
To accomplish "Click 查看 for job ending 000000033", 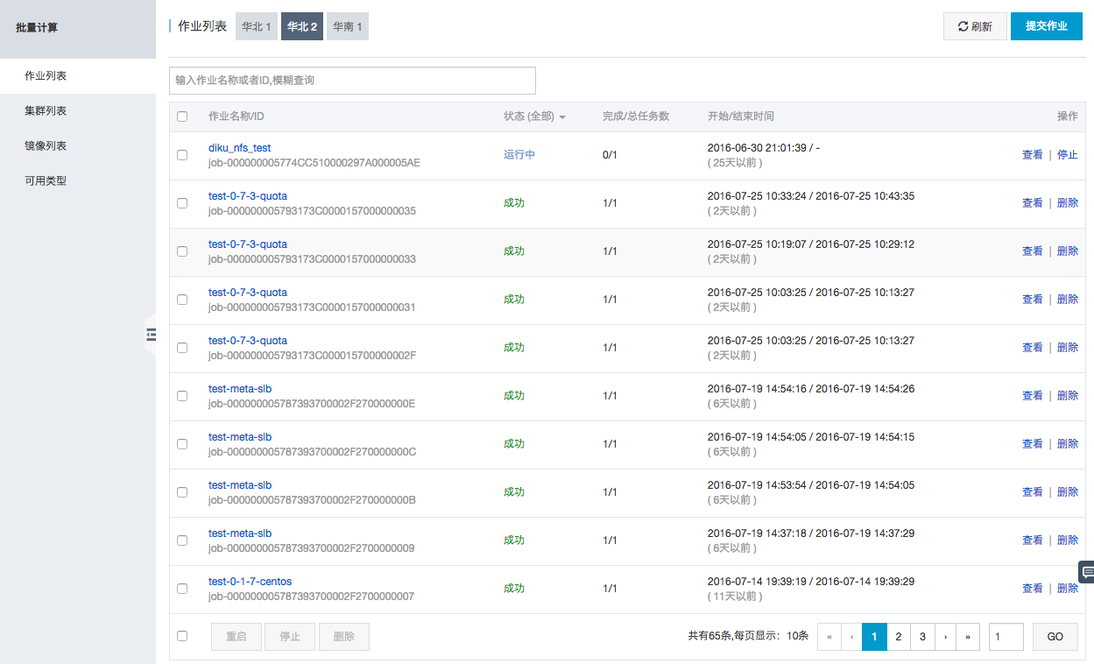I will point(1033,251).
